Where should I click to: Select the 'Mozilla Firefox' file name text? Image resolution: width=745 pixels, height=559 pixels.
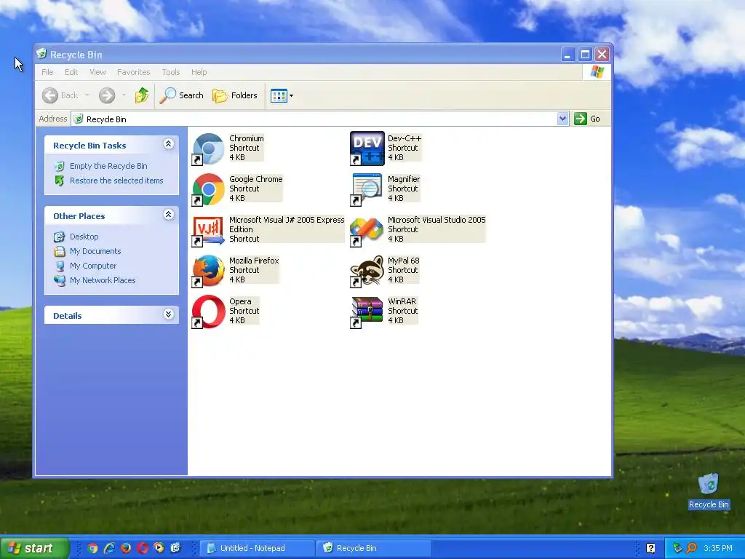(254, 261)
